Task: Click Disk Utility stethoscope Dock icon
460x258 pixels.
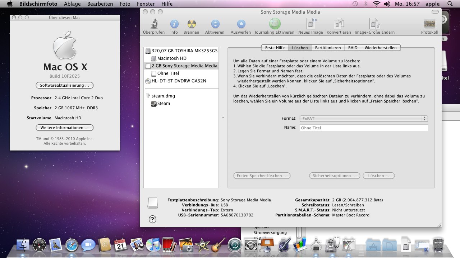Action: tap(332, 245)
